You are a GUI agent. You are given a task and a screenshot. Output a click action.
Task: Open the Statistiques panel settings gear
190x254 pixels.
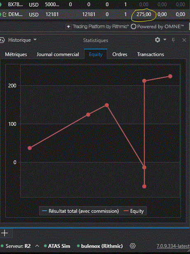coord(157,40)
